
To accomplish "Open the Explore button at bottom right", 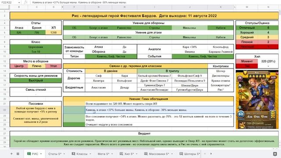I will tap(275, 154).
